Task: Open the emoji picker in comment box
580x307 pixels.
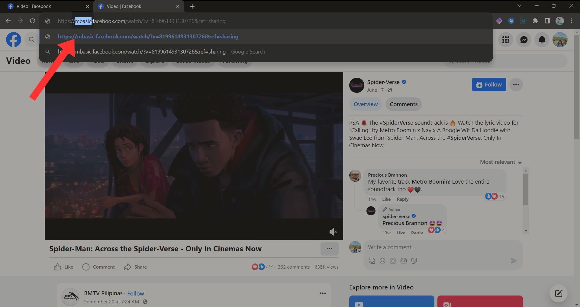Action: tap(382, 261)
